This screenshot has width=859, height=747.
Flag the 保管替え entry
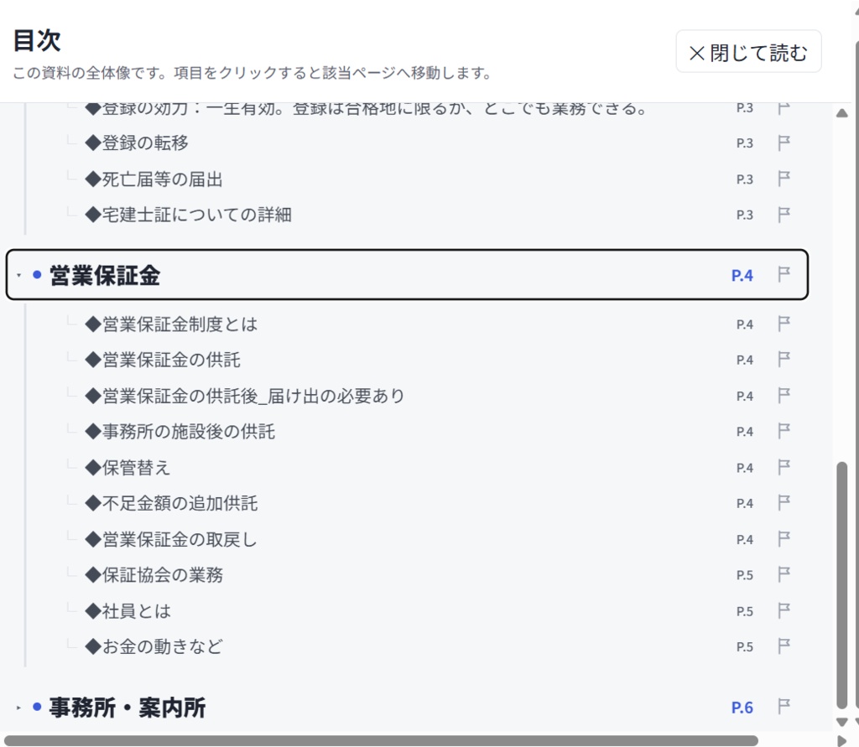tap(784, 468)
